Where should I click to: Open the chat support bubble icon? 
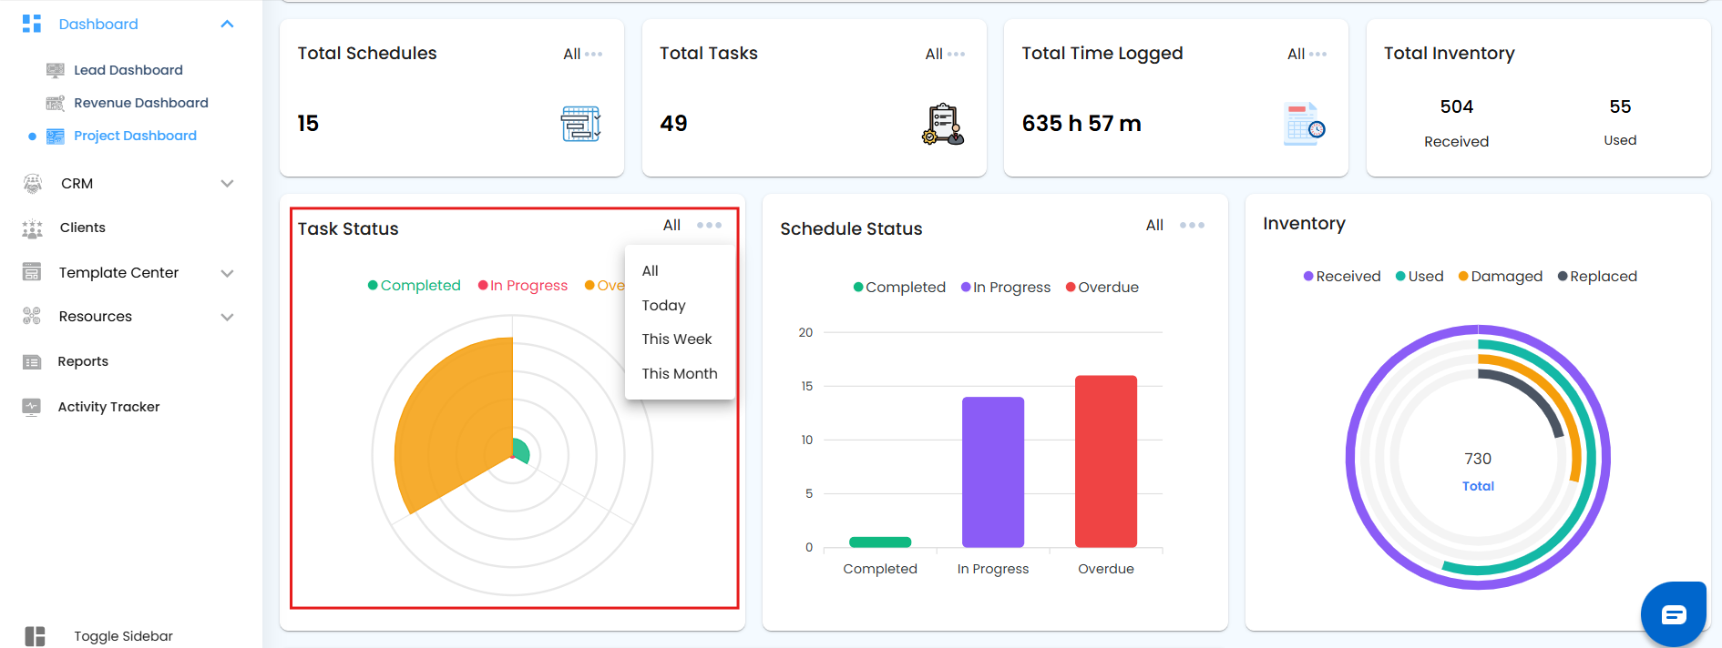1674,614
